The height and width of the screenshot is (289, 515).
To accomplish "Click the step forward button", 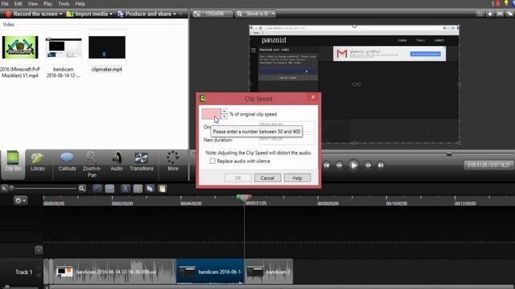I will point(369,165).
